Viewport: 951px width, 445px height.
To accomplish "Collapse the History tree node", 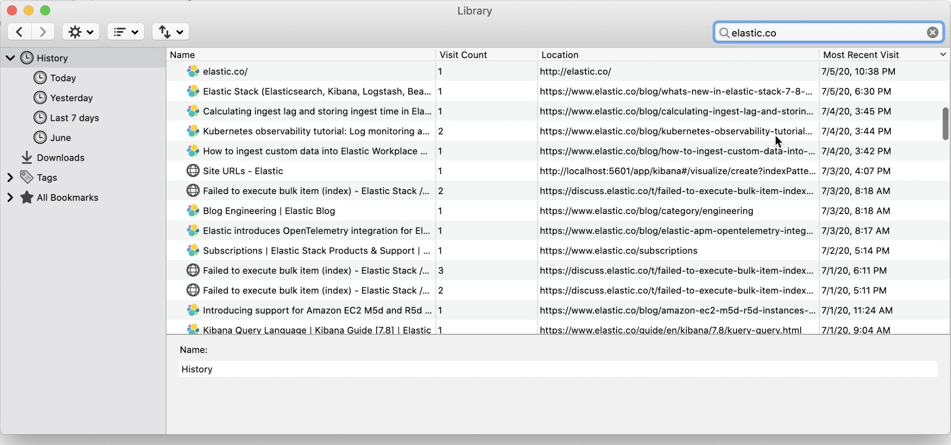I will tap(10, 58).
